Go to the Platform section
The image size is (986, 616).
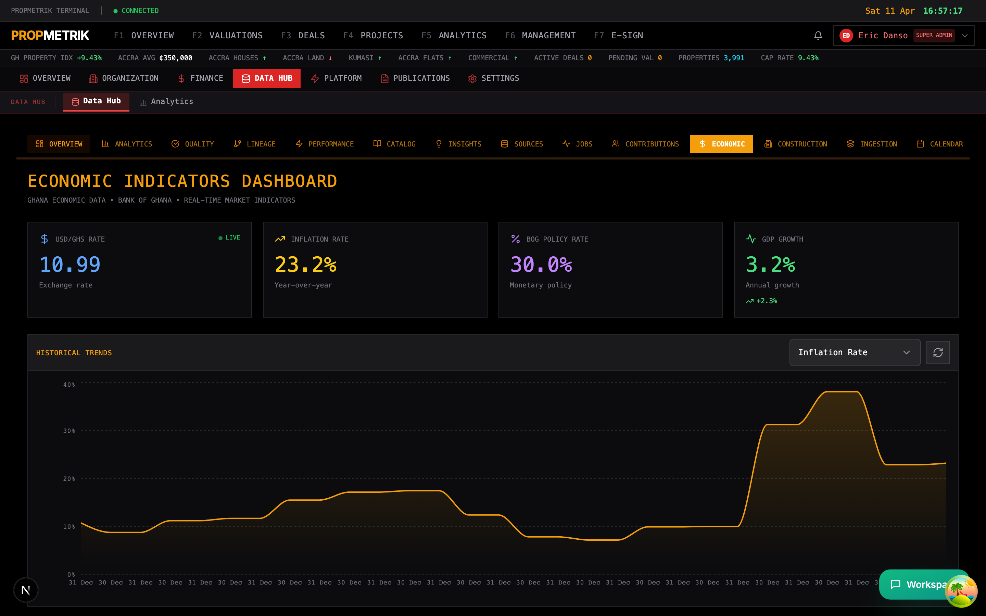[x=336, y=78]
